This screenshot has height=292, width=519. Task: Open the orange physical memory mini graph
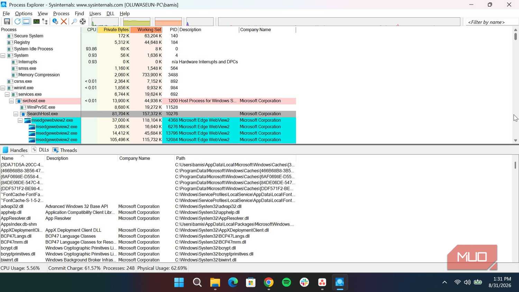click(169, 22)
